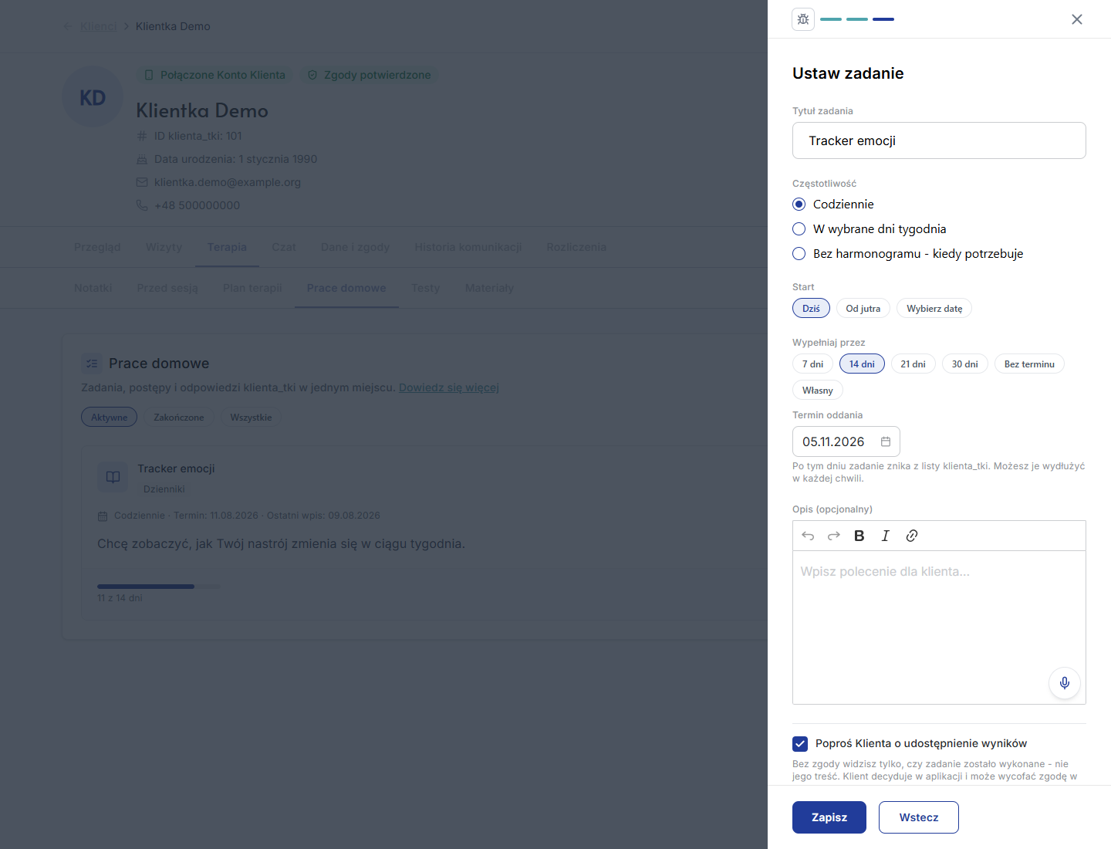Filter homework by Wszystkie
This screenshot has width=1111, height=849.
(x=251, y=417)
